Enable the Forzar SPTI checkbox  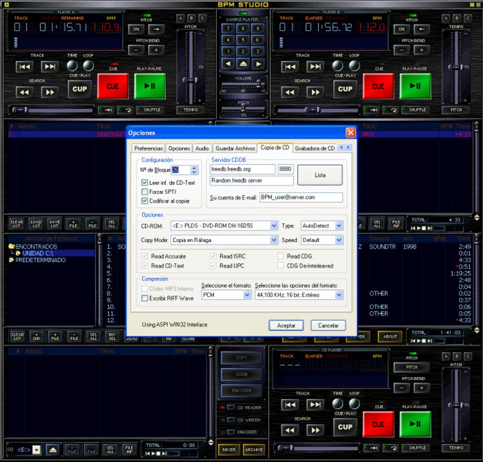click(x=145, y=192)
